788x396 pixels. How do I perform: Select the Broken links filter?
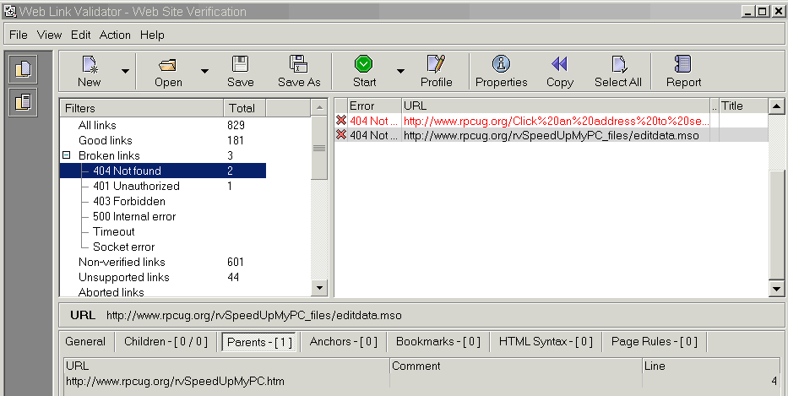pos(109,155)
